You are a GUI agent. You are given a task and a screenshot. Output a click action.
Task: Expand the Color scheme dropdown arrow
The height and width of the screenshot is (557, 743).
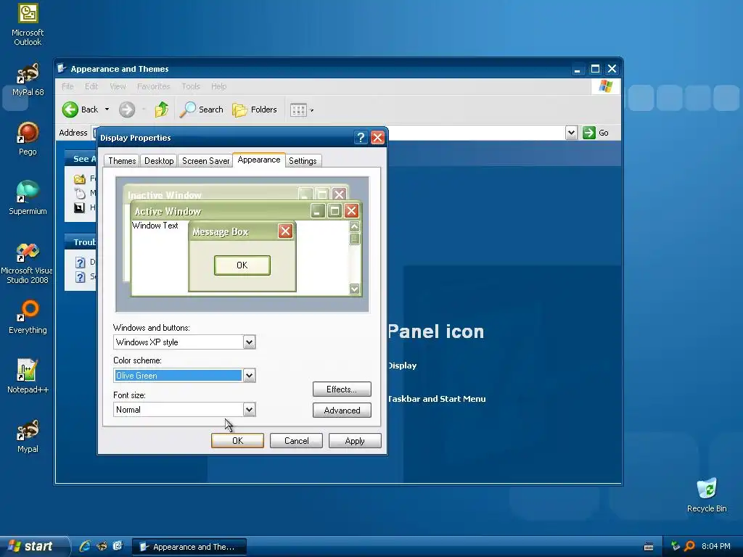[x=250, y=376]
